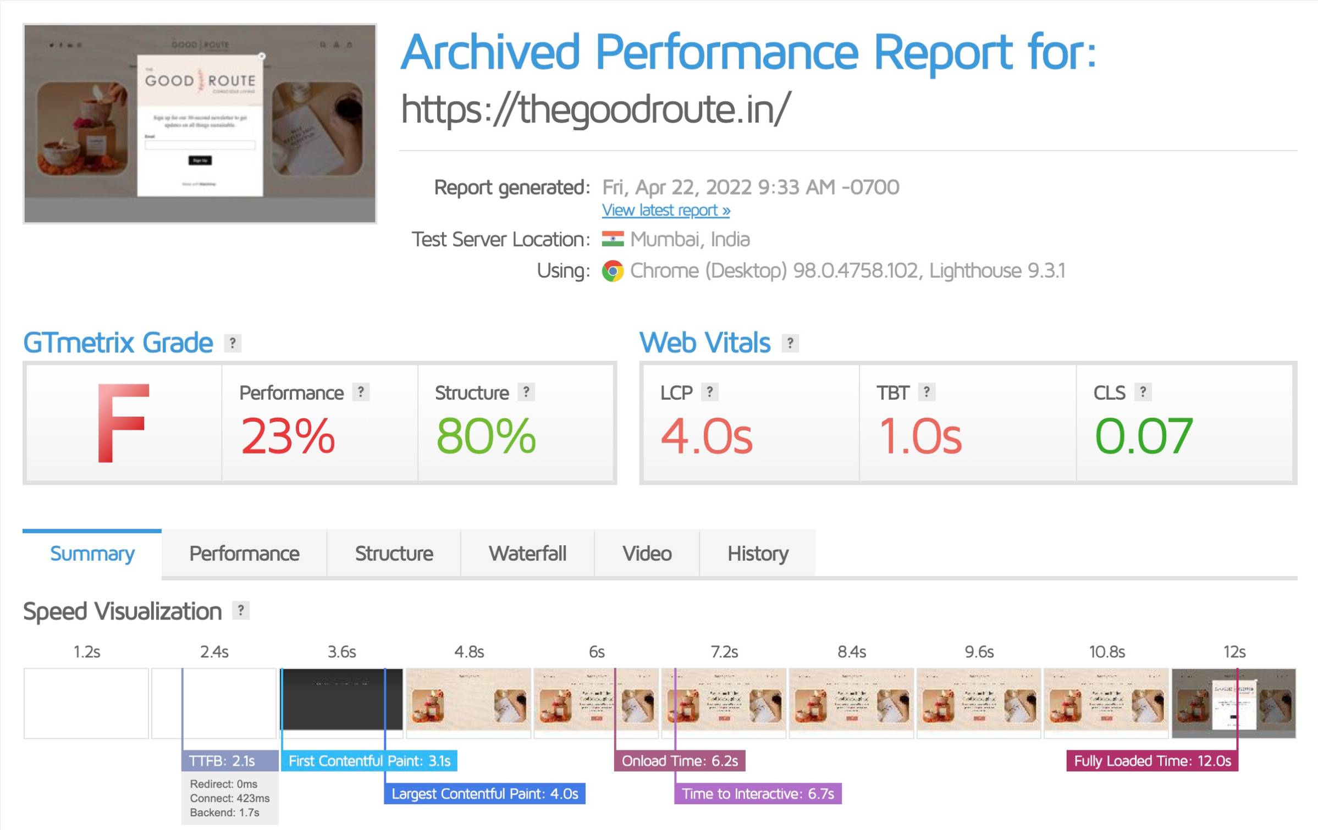Open the Structure score help icon
Viewport: 1318px width, 830px height.
tap(526, 392)
